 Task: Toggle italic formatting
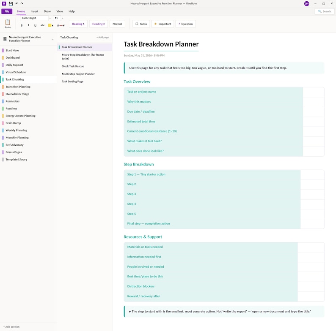click(28, 25)
